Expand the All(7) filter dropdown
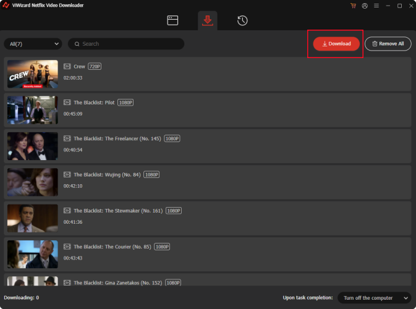This screenshot has width=416, height=309. point(33,44)
